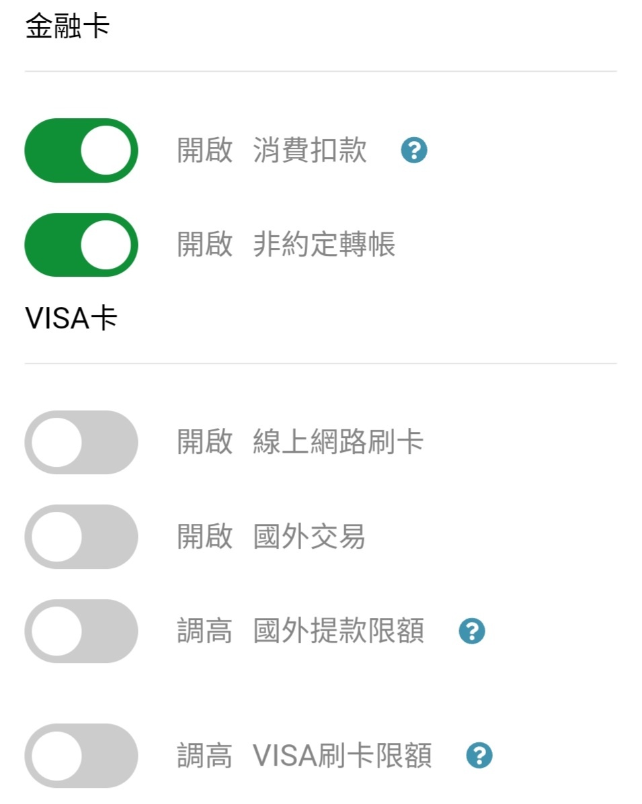Toggle on 調高 國外提款限額 switch
642x804 pixels.
point(81,631)
